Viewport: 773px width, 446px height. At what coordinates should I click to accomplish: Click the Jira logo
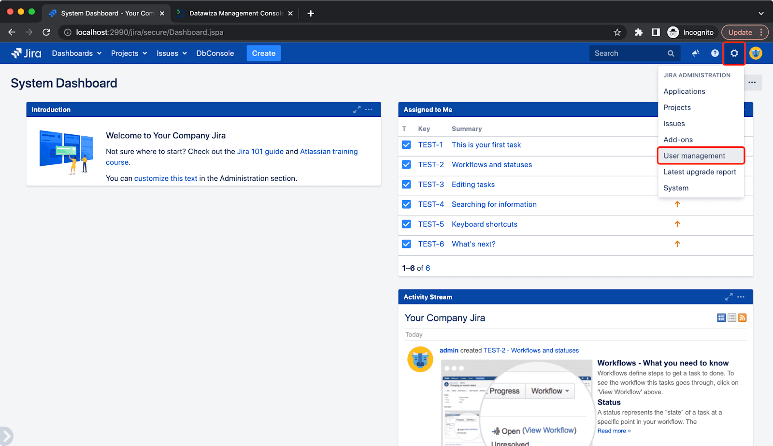[26, 53]
